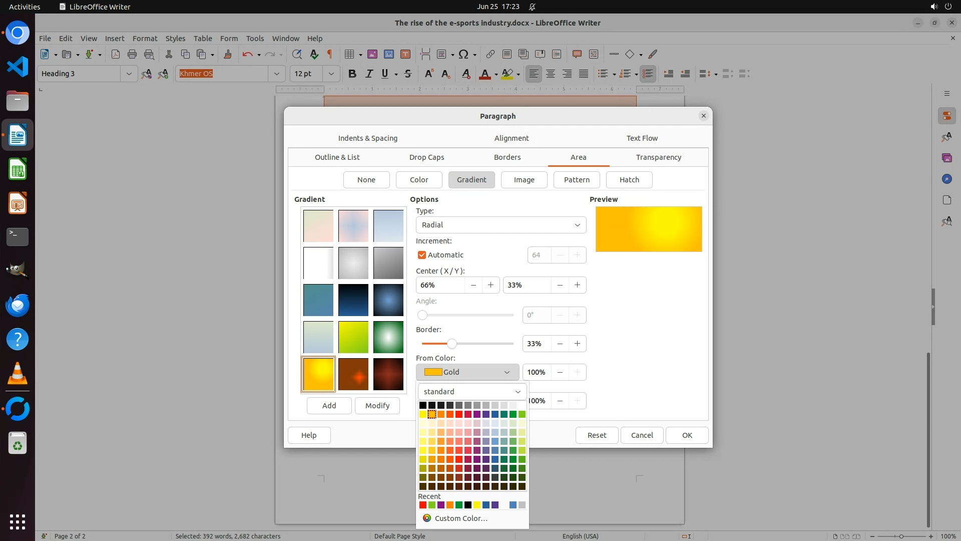This screenshot has height=541, width=961.
Task: Toggle formatting marks pilcrow icon
Action: 330,54
